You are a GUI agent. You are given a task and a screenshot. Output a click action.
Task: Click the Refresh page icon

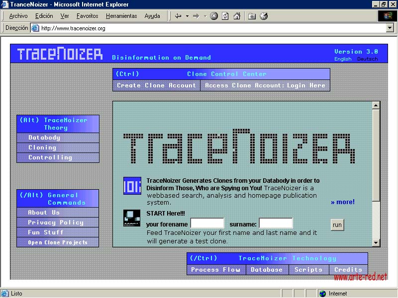225,16
